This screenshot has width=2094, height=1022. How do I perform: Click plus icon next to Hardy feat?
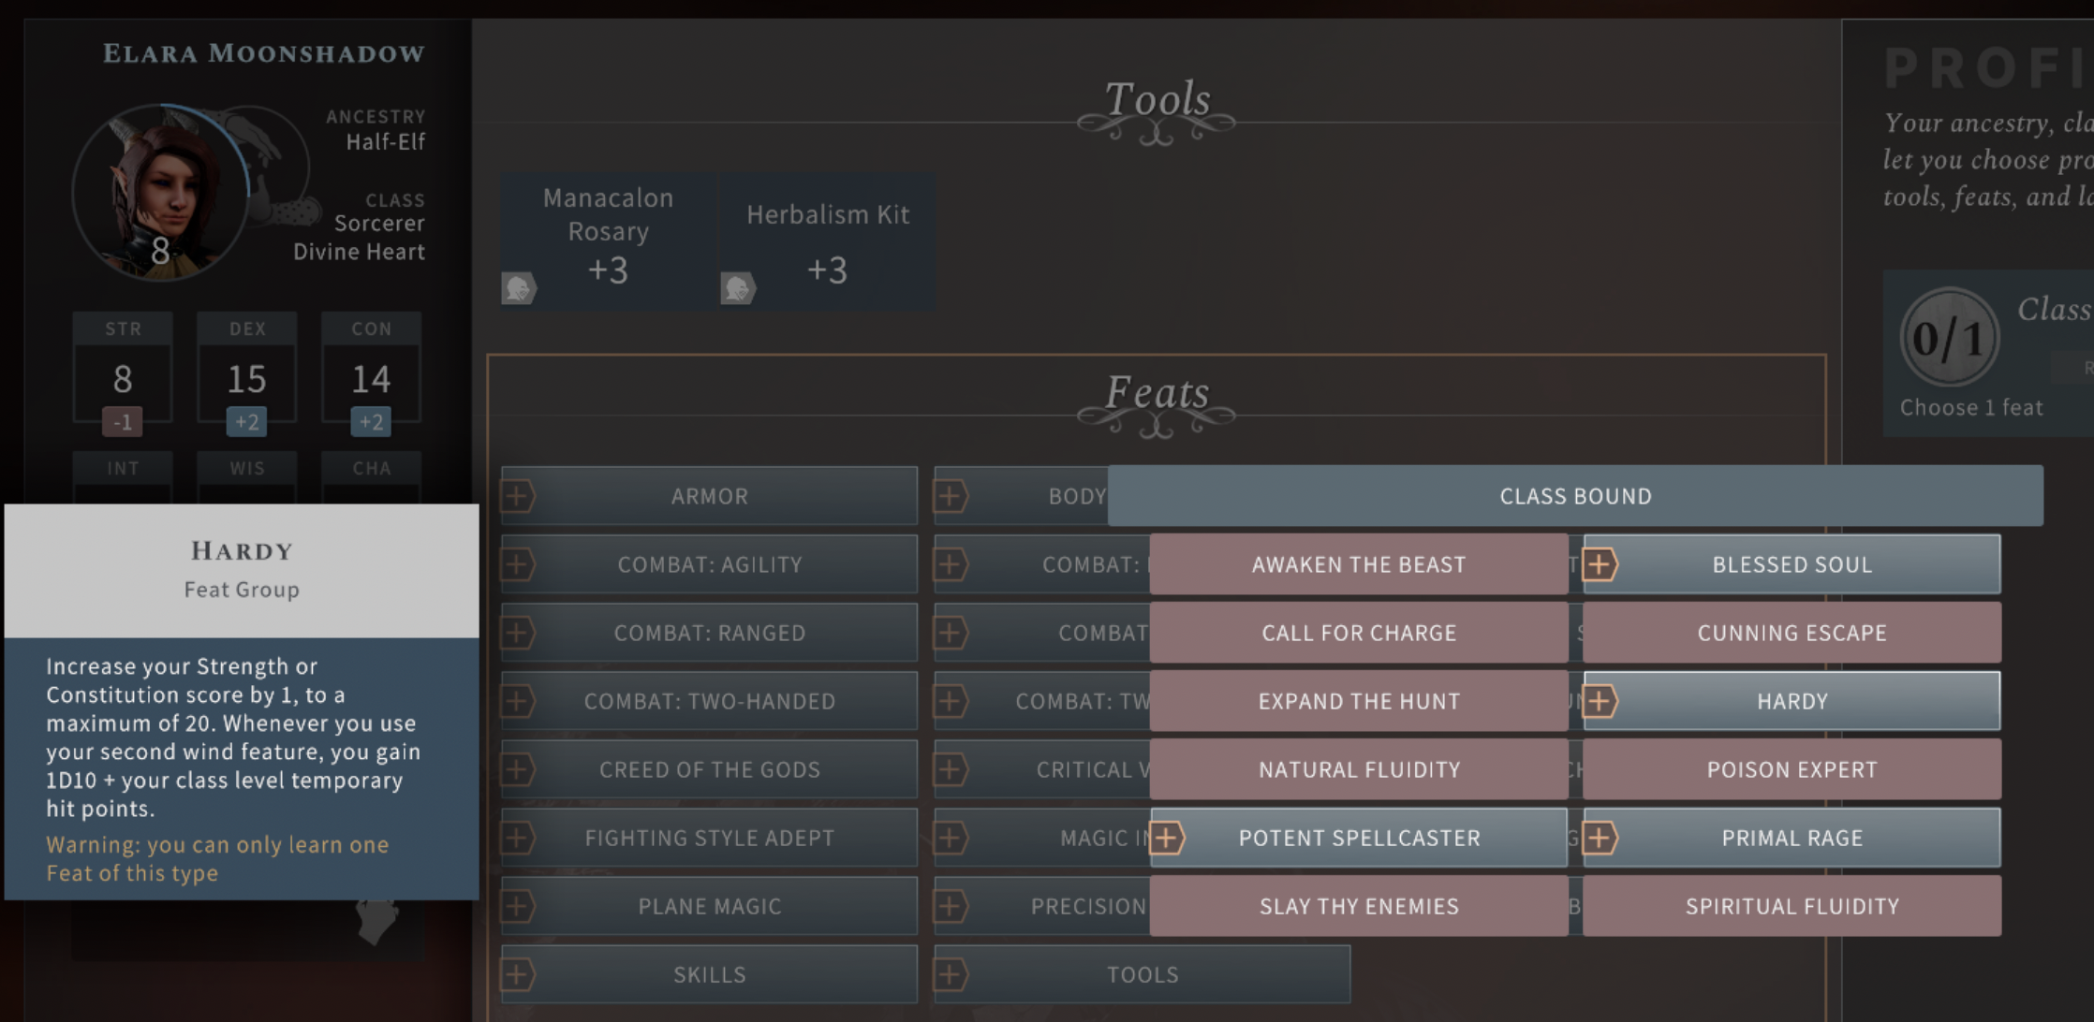click(x=1600, y=701)
